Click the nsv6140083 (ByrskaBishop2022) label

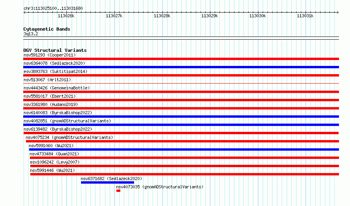pyautogui.click(x=58, y=113)
